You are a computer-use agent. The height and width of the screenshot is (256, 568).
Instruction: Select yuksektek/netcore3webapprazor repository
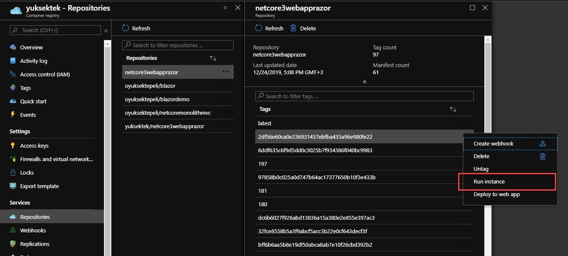tap(178, 126)
